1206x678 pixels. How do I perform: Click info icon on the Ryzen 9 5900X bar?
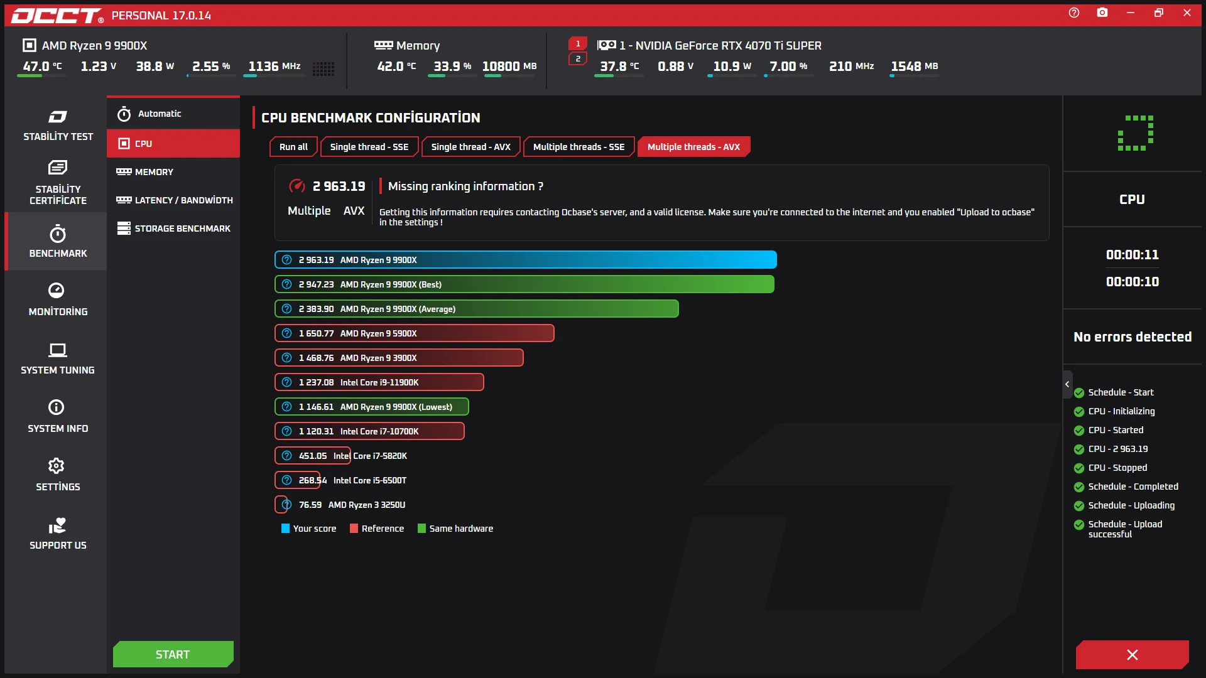[287, 333]
